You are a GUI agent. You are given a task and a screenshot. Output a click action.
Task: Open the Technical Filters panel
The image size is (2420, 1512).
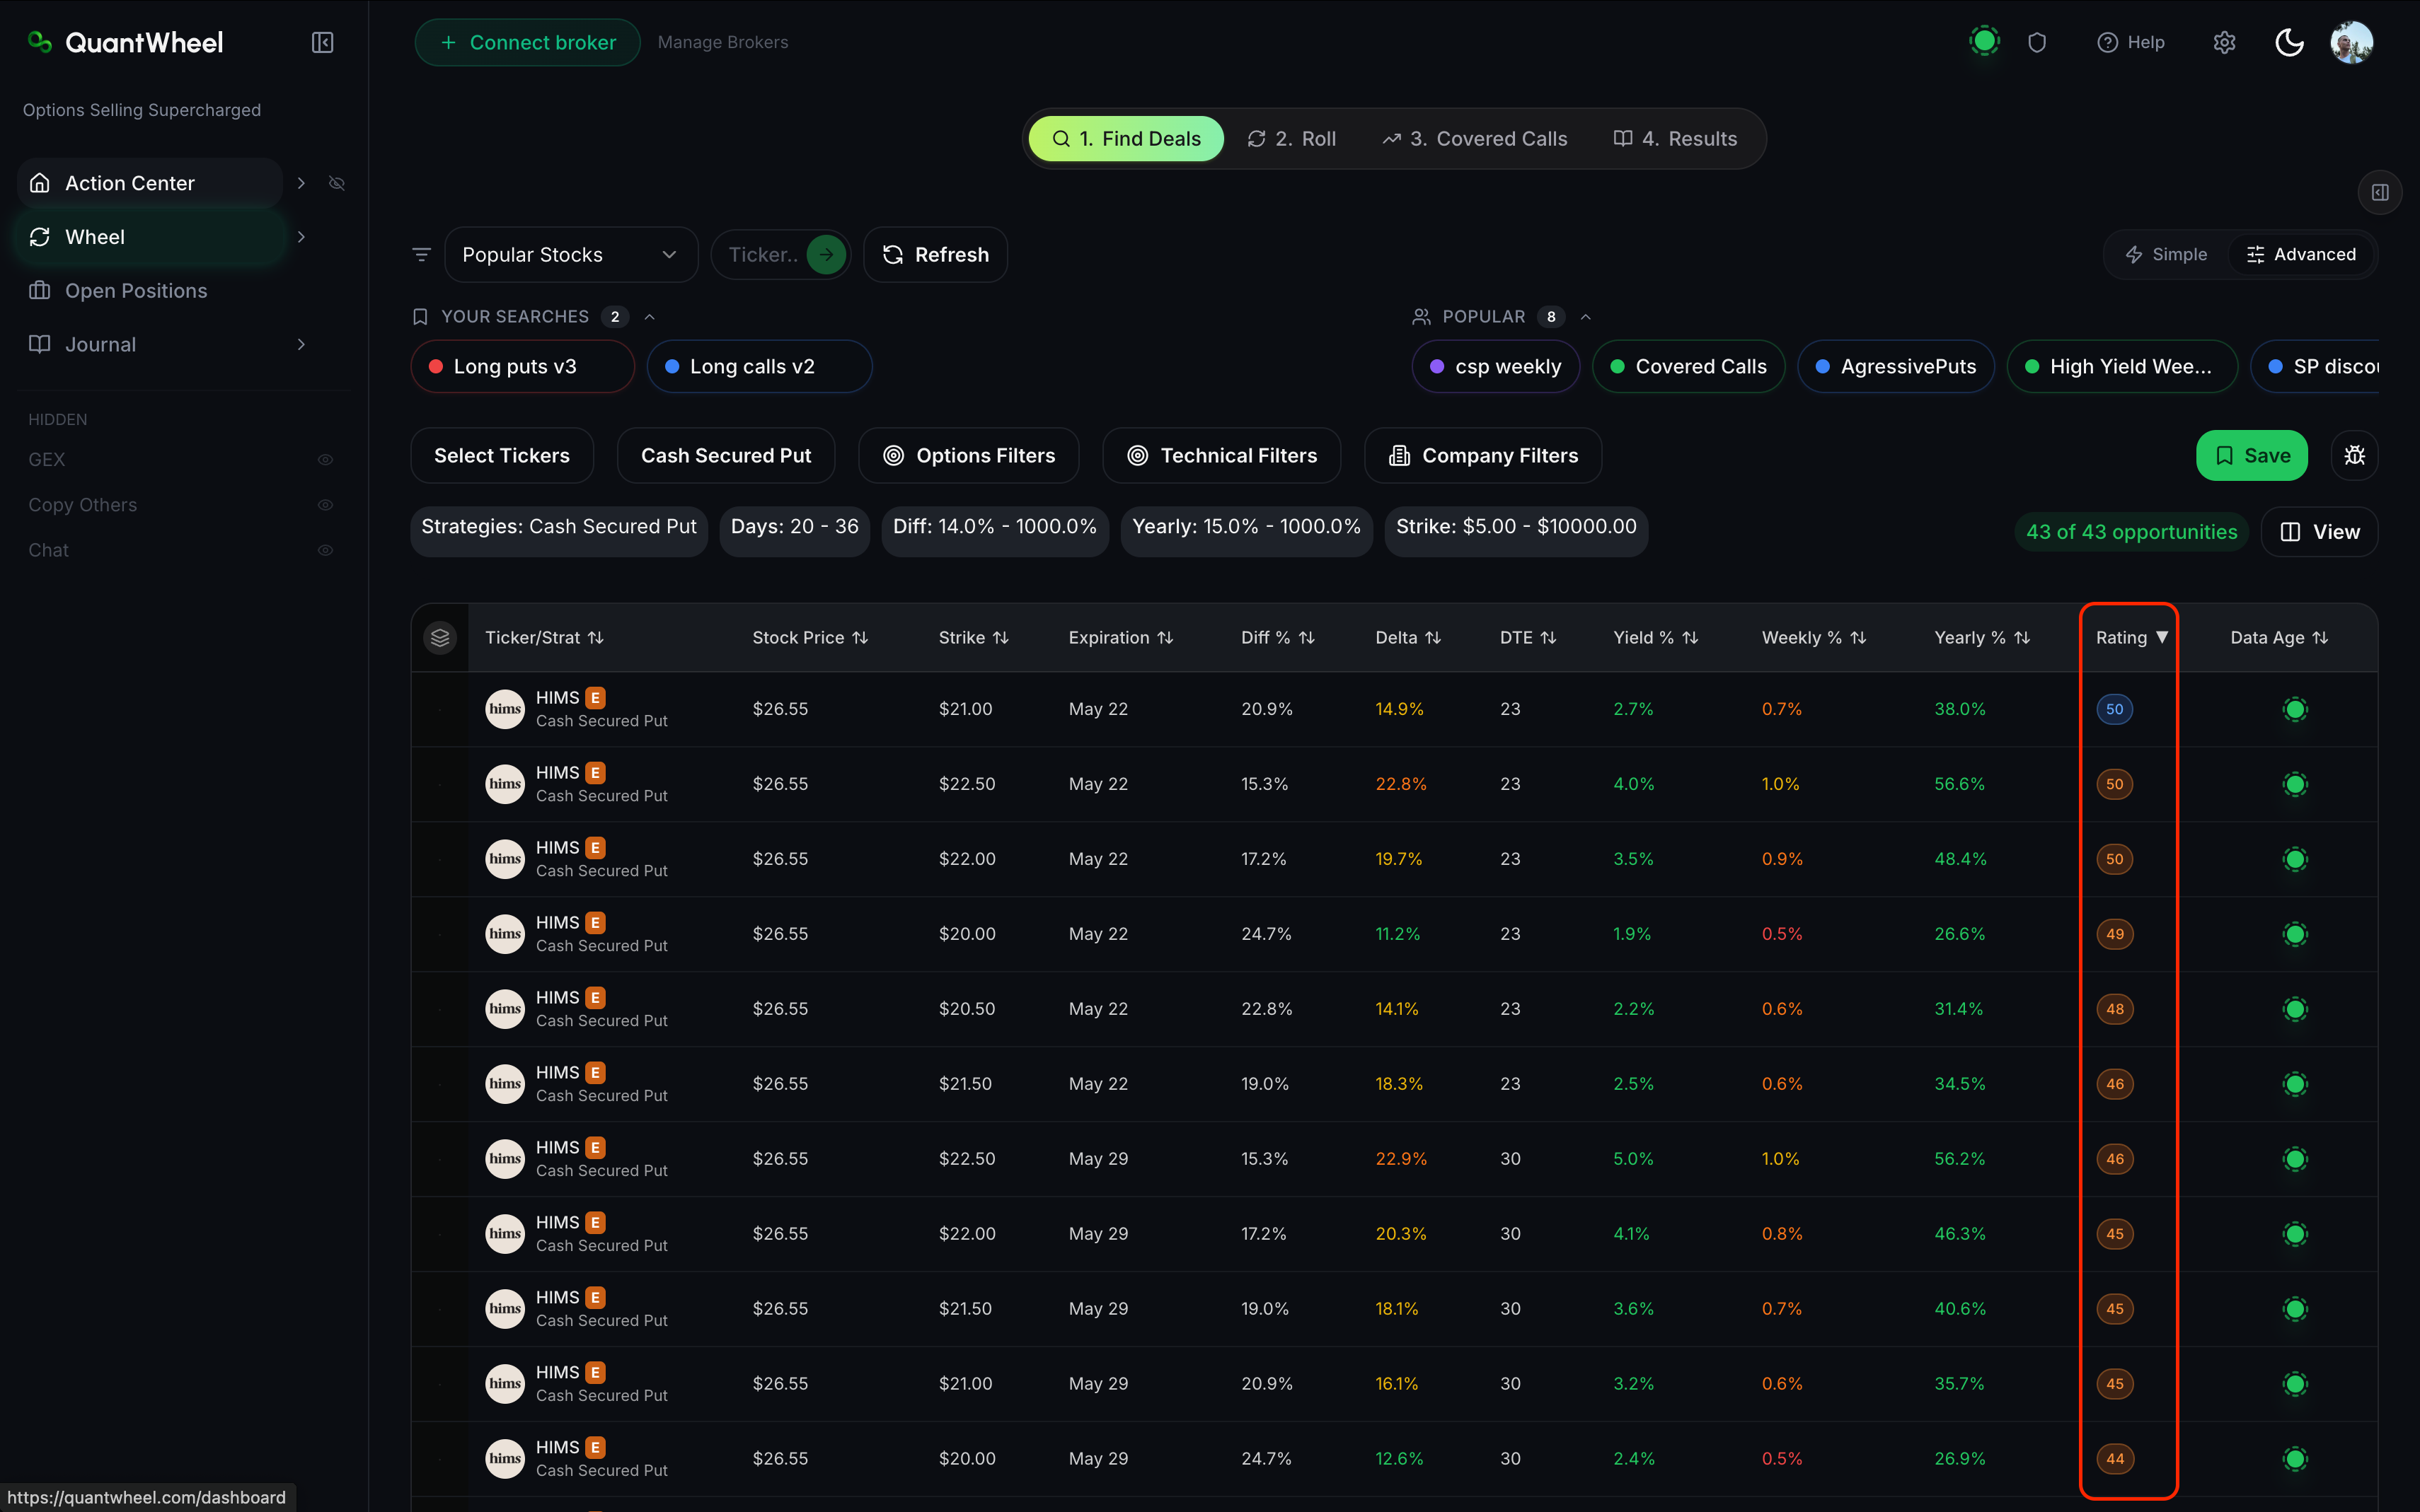1221,456
